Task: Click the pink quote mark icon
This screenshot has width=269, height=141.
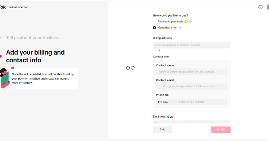Action: [x=13, y=68]
